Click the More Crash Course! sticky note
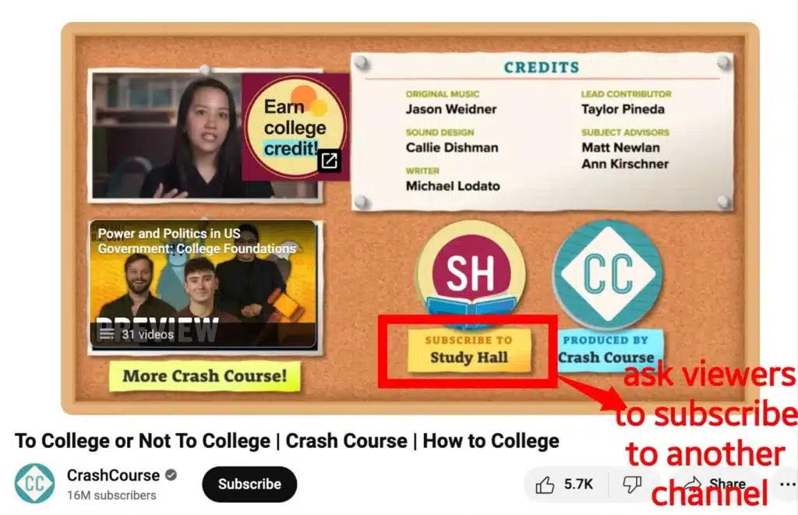 [x=205, y=376]
